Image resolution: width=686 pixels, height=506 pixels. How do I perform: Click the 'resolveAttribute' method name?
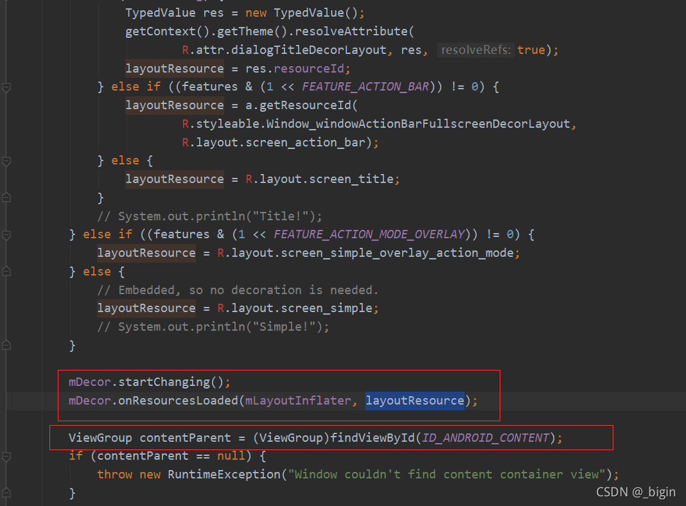tap(351, 31)
